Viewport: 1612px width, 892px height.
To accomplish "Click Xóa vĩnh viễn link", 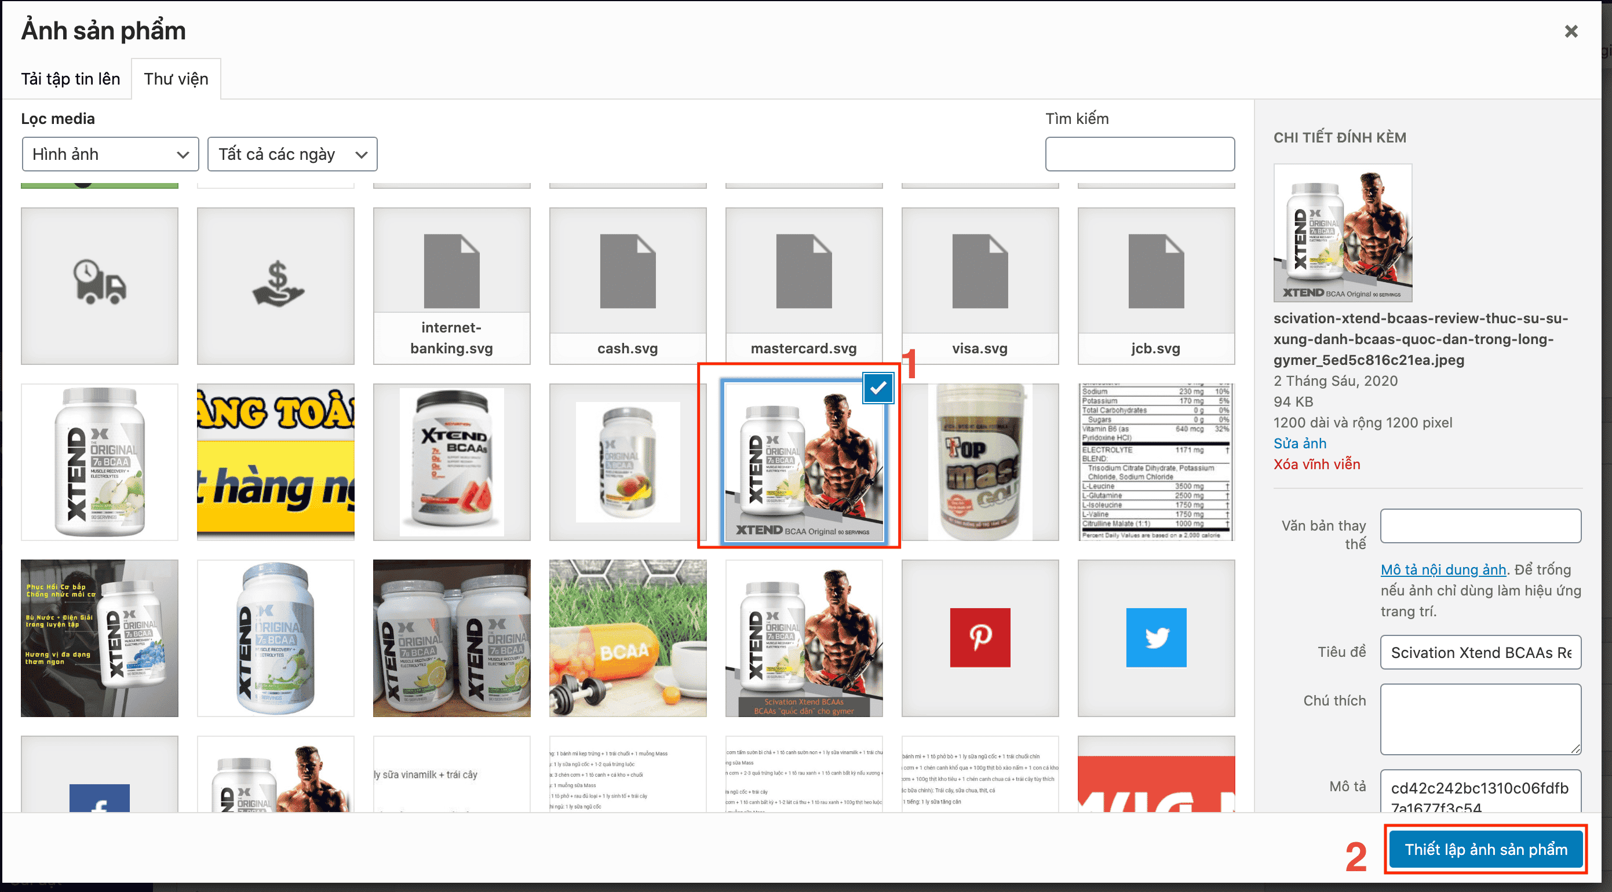I will click(1316, 464).
